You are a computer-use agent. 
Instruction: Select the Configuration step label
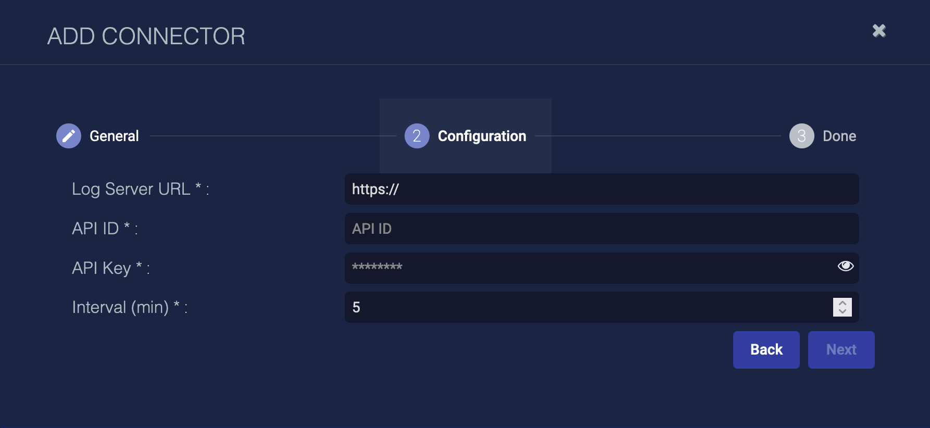[482, 136]
